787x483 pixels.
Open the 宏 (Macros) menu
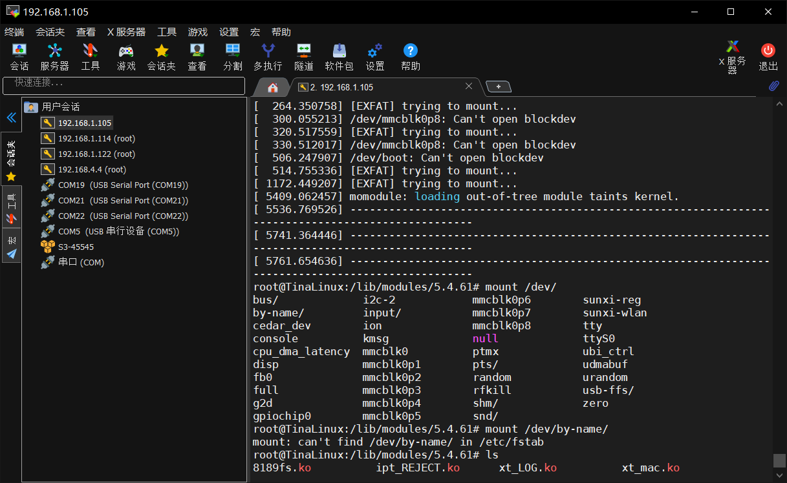coord(255,32)
